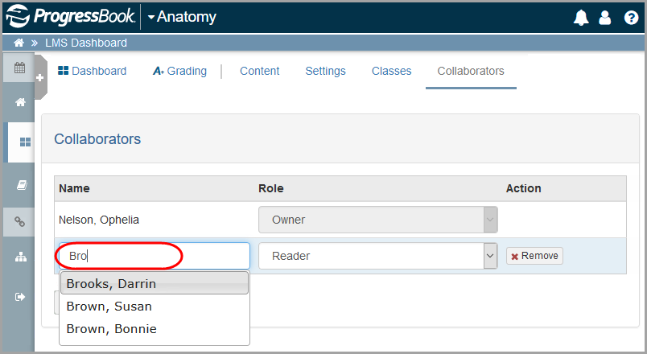The width and height of the screenshot is (647, 354).
Task: Open the hierarchy org chart sidebar icon
Action: click(21, 257)
